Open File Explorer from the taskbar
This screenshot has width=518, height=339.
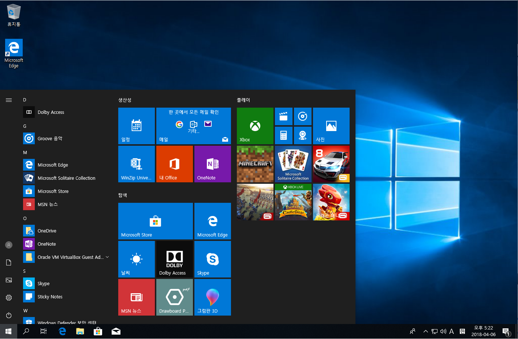[80, 331]
